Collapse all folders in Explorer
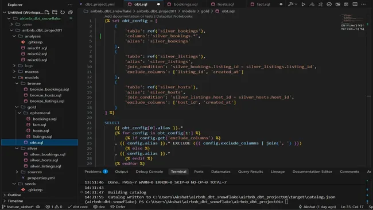 coord(71,12)
